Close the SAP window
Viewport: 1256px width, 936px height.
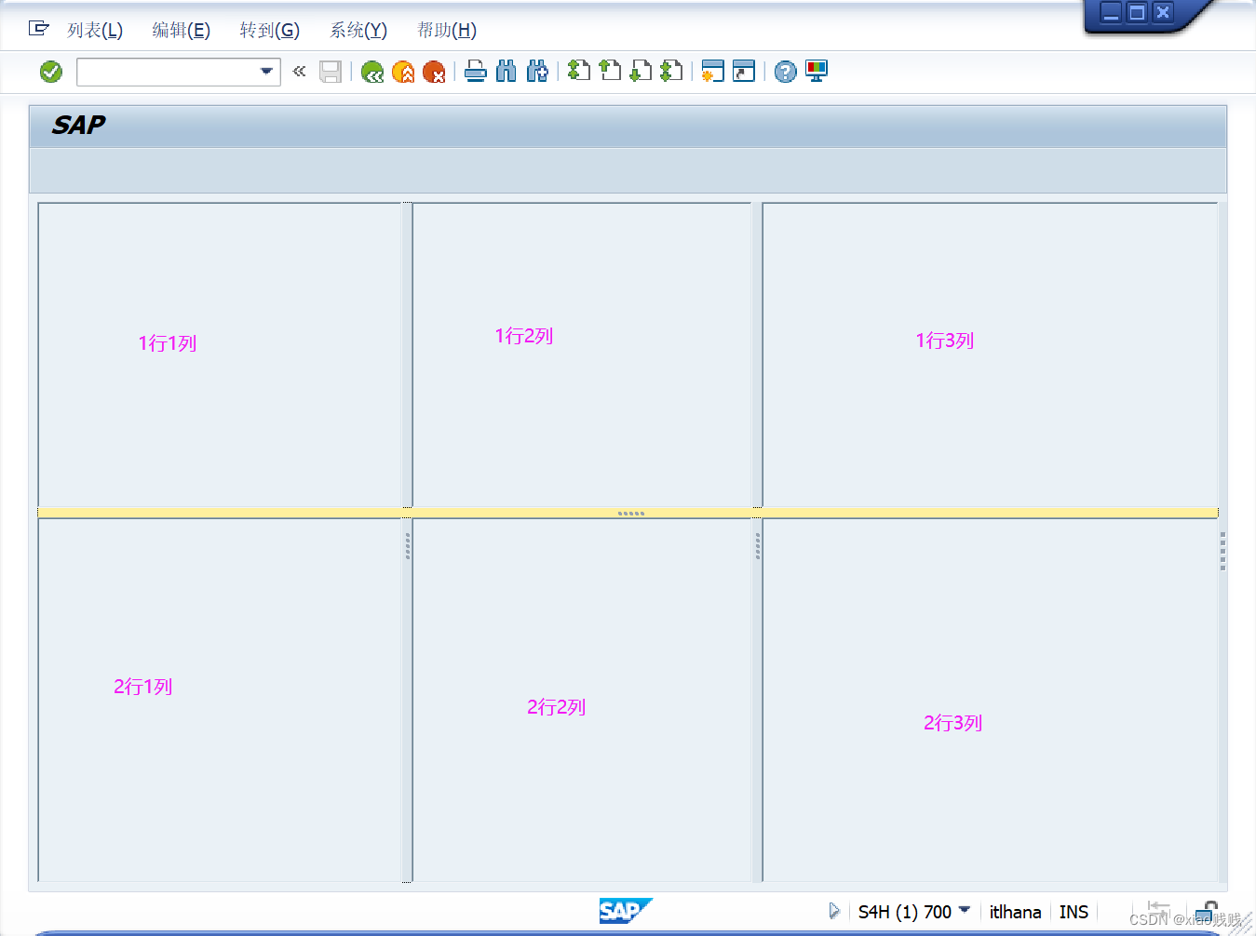click(1163, 12)
